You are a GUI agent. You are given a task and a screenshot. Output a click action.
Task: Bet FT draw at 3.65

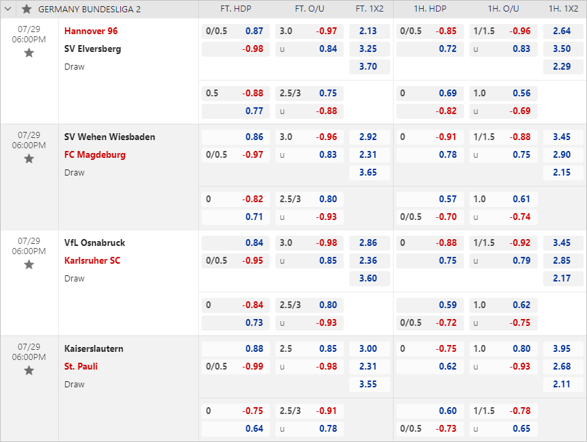pyautogui.click(x=370, y=173)
